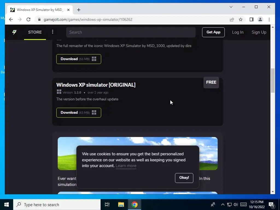This screenshot has width=280, height=210.
Task: Download the 43 MB original build
Action: coord(78,112)
